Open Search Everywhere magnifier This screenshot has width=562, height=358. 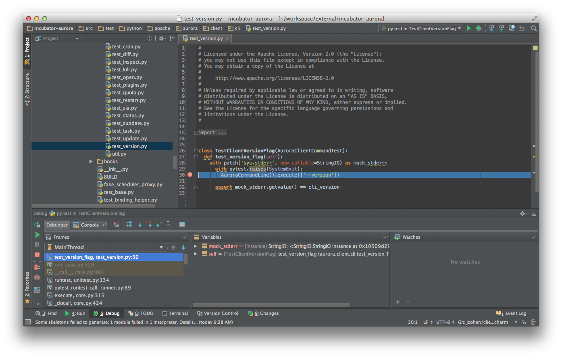tap(534, 28)
